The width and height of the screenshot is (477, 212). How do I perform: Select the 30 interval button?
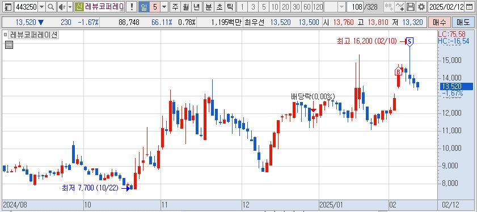297,7
